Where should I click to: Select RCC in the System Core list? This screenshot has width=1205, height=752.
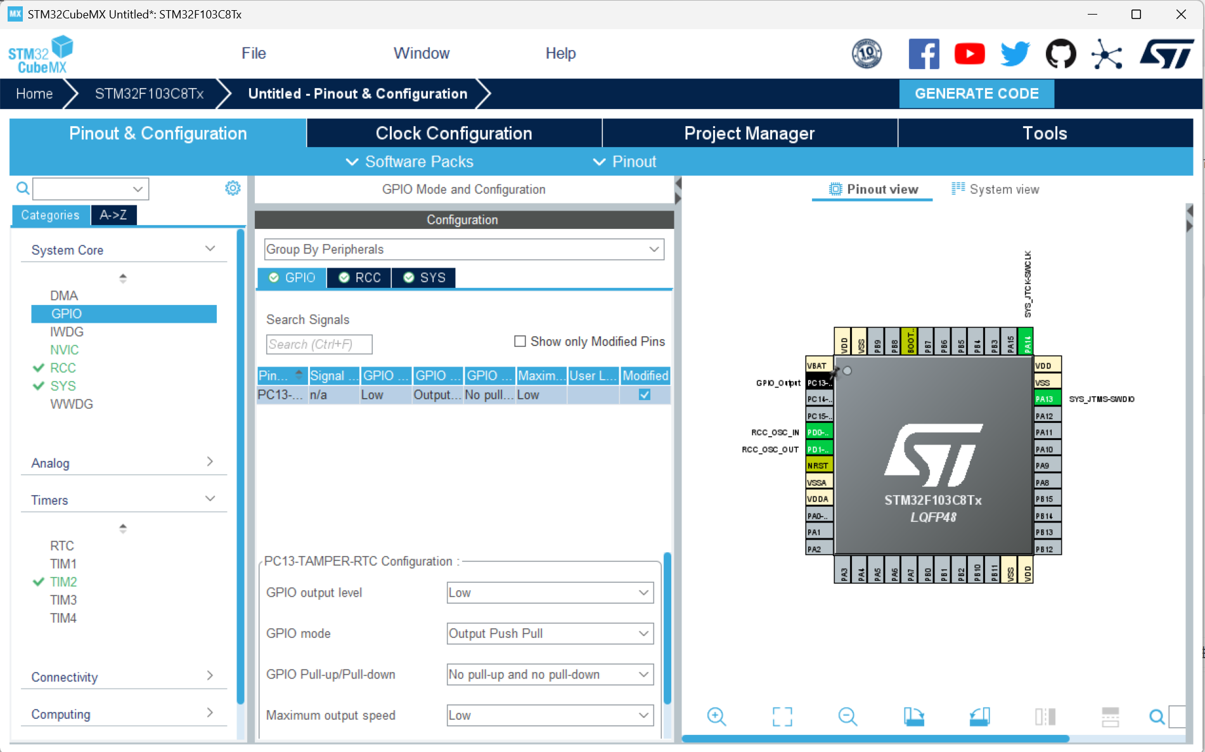(x=63, y=368)
